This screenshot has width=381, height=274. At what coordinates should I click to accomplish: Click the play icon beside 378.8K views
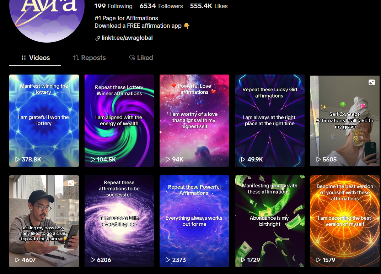click(17, 159)
